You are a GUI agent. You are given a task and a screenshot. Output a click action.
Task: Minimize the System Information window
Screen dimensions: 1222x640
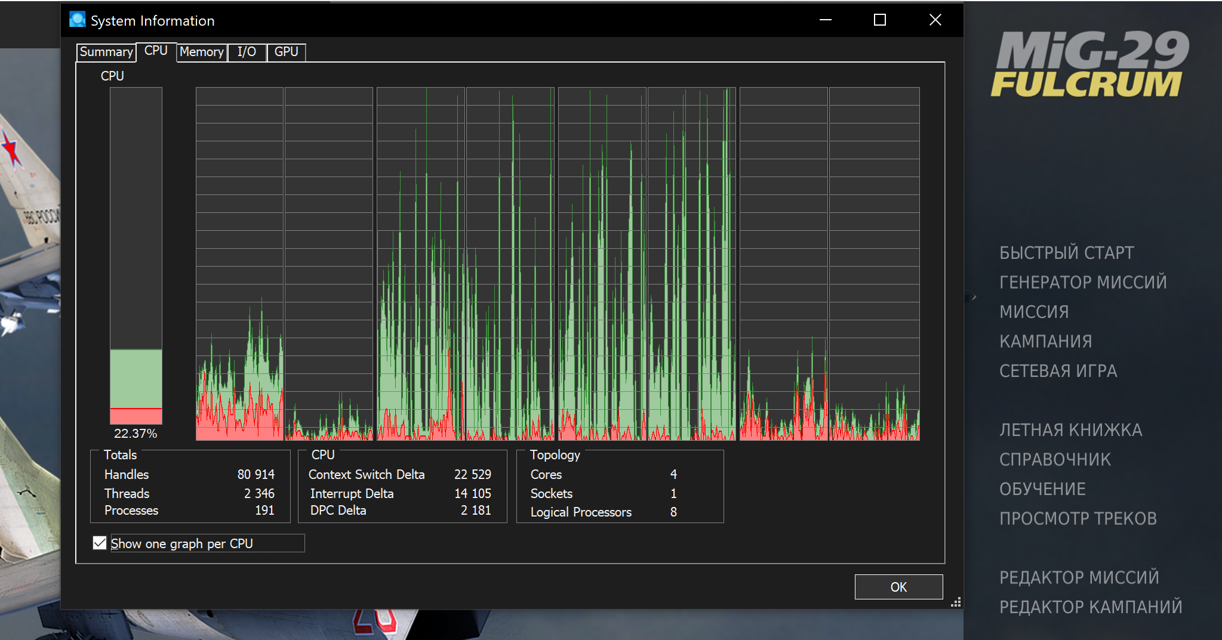pos(826,20)
